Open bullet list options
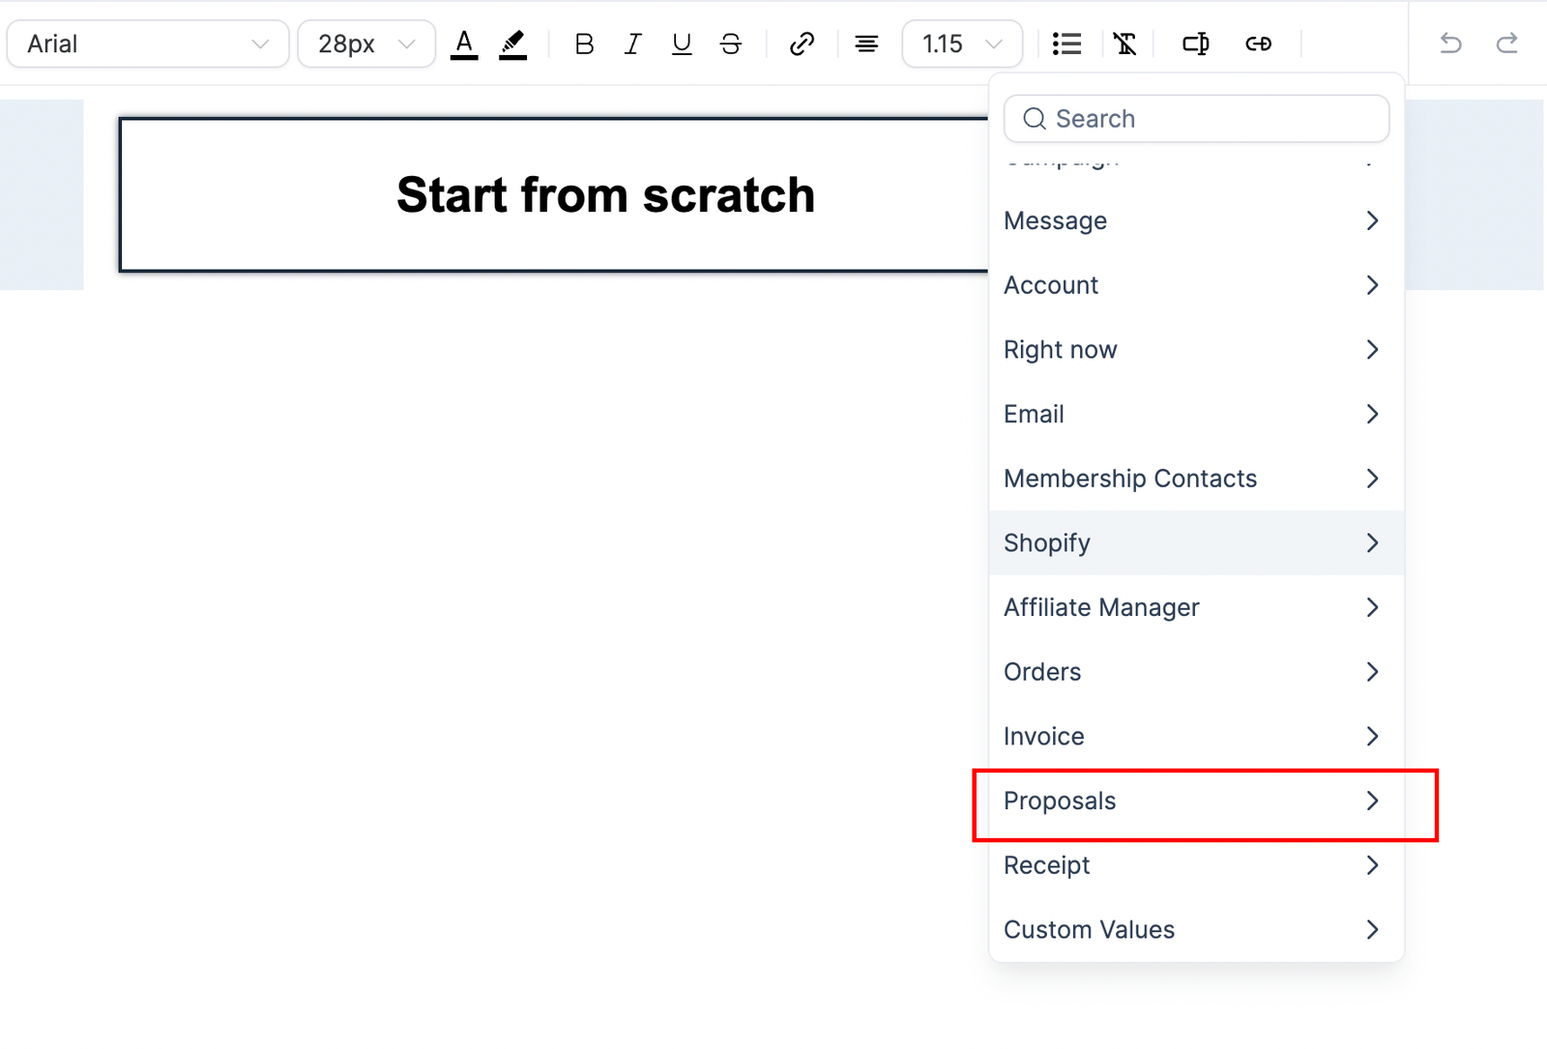Image resolution: width=1547 pixels, height=1049 pixels. click(x=1066, y=44)
